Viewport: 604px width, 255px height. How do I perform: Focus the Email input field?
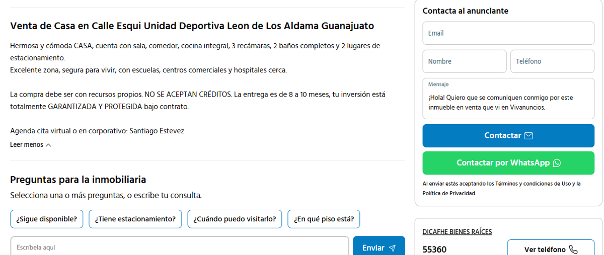point(508,33)
